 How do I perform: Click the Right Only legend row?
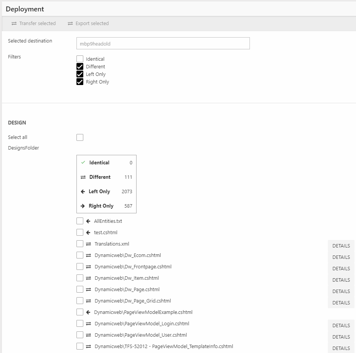pyautogui.click(x=106, y=206)
